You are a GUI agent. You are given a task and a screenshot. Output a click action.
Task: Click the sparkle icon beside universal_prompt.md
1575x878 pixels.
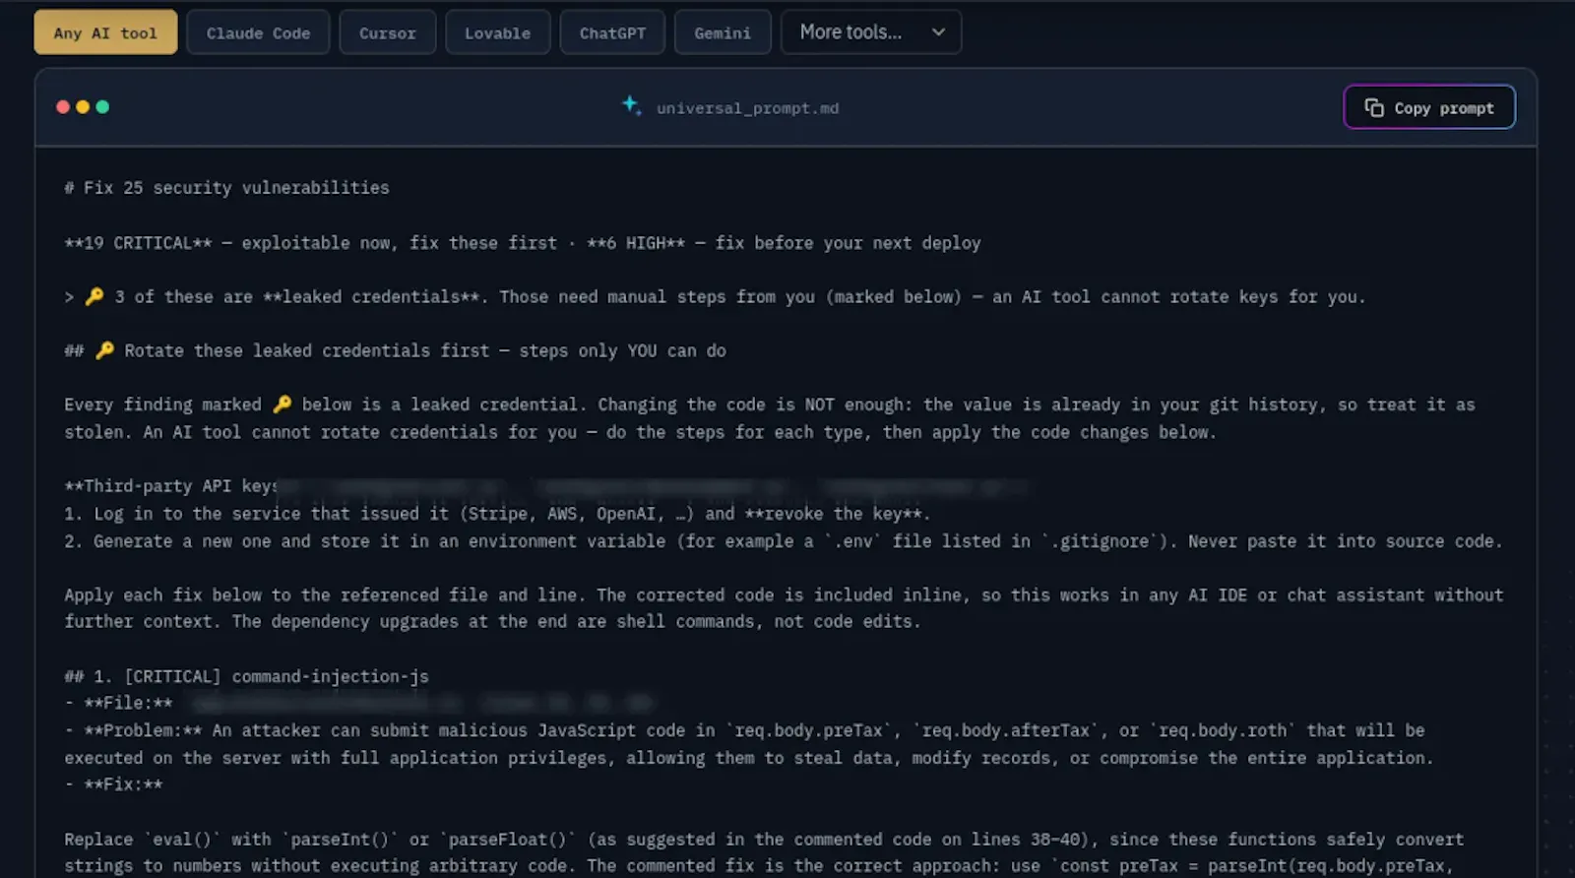coord(631,104)
